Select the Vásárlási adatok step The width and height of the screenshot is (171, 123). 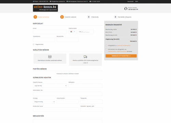click(x=70, y=17)
